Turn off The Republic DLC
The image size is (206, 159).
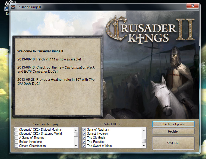pyautogui.click(x=84, y=142)
